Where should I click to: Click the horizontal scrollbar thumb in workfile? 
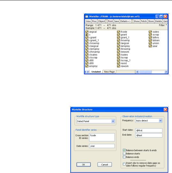pyautogui.click(x=145, y=72)
